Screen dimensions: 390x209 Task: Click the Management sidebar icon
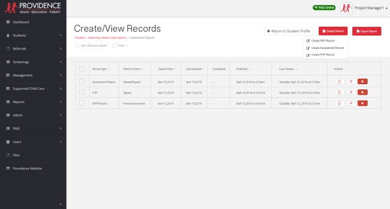8,75
